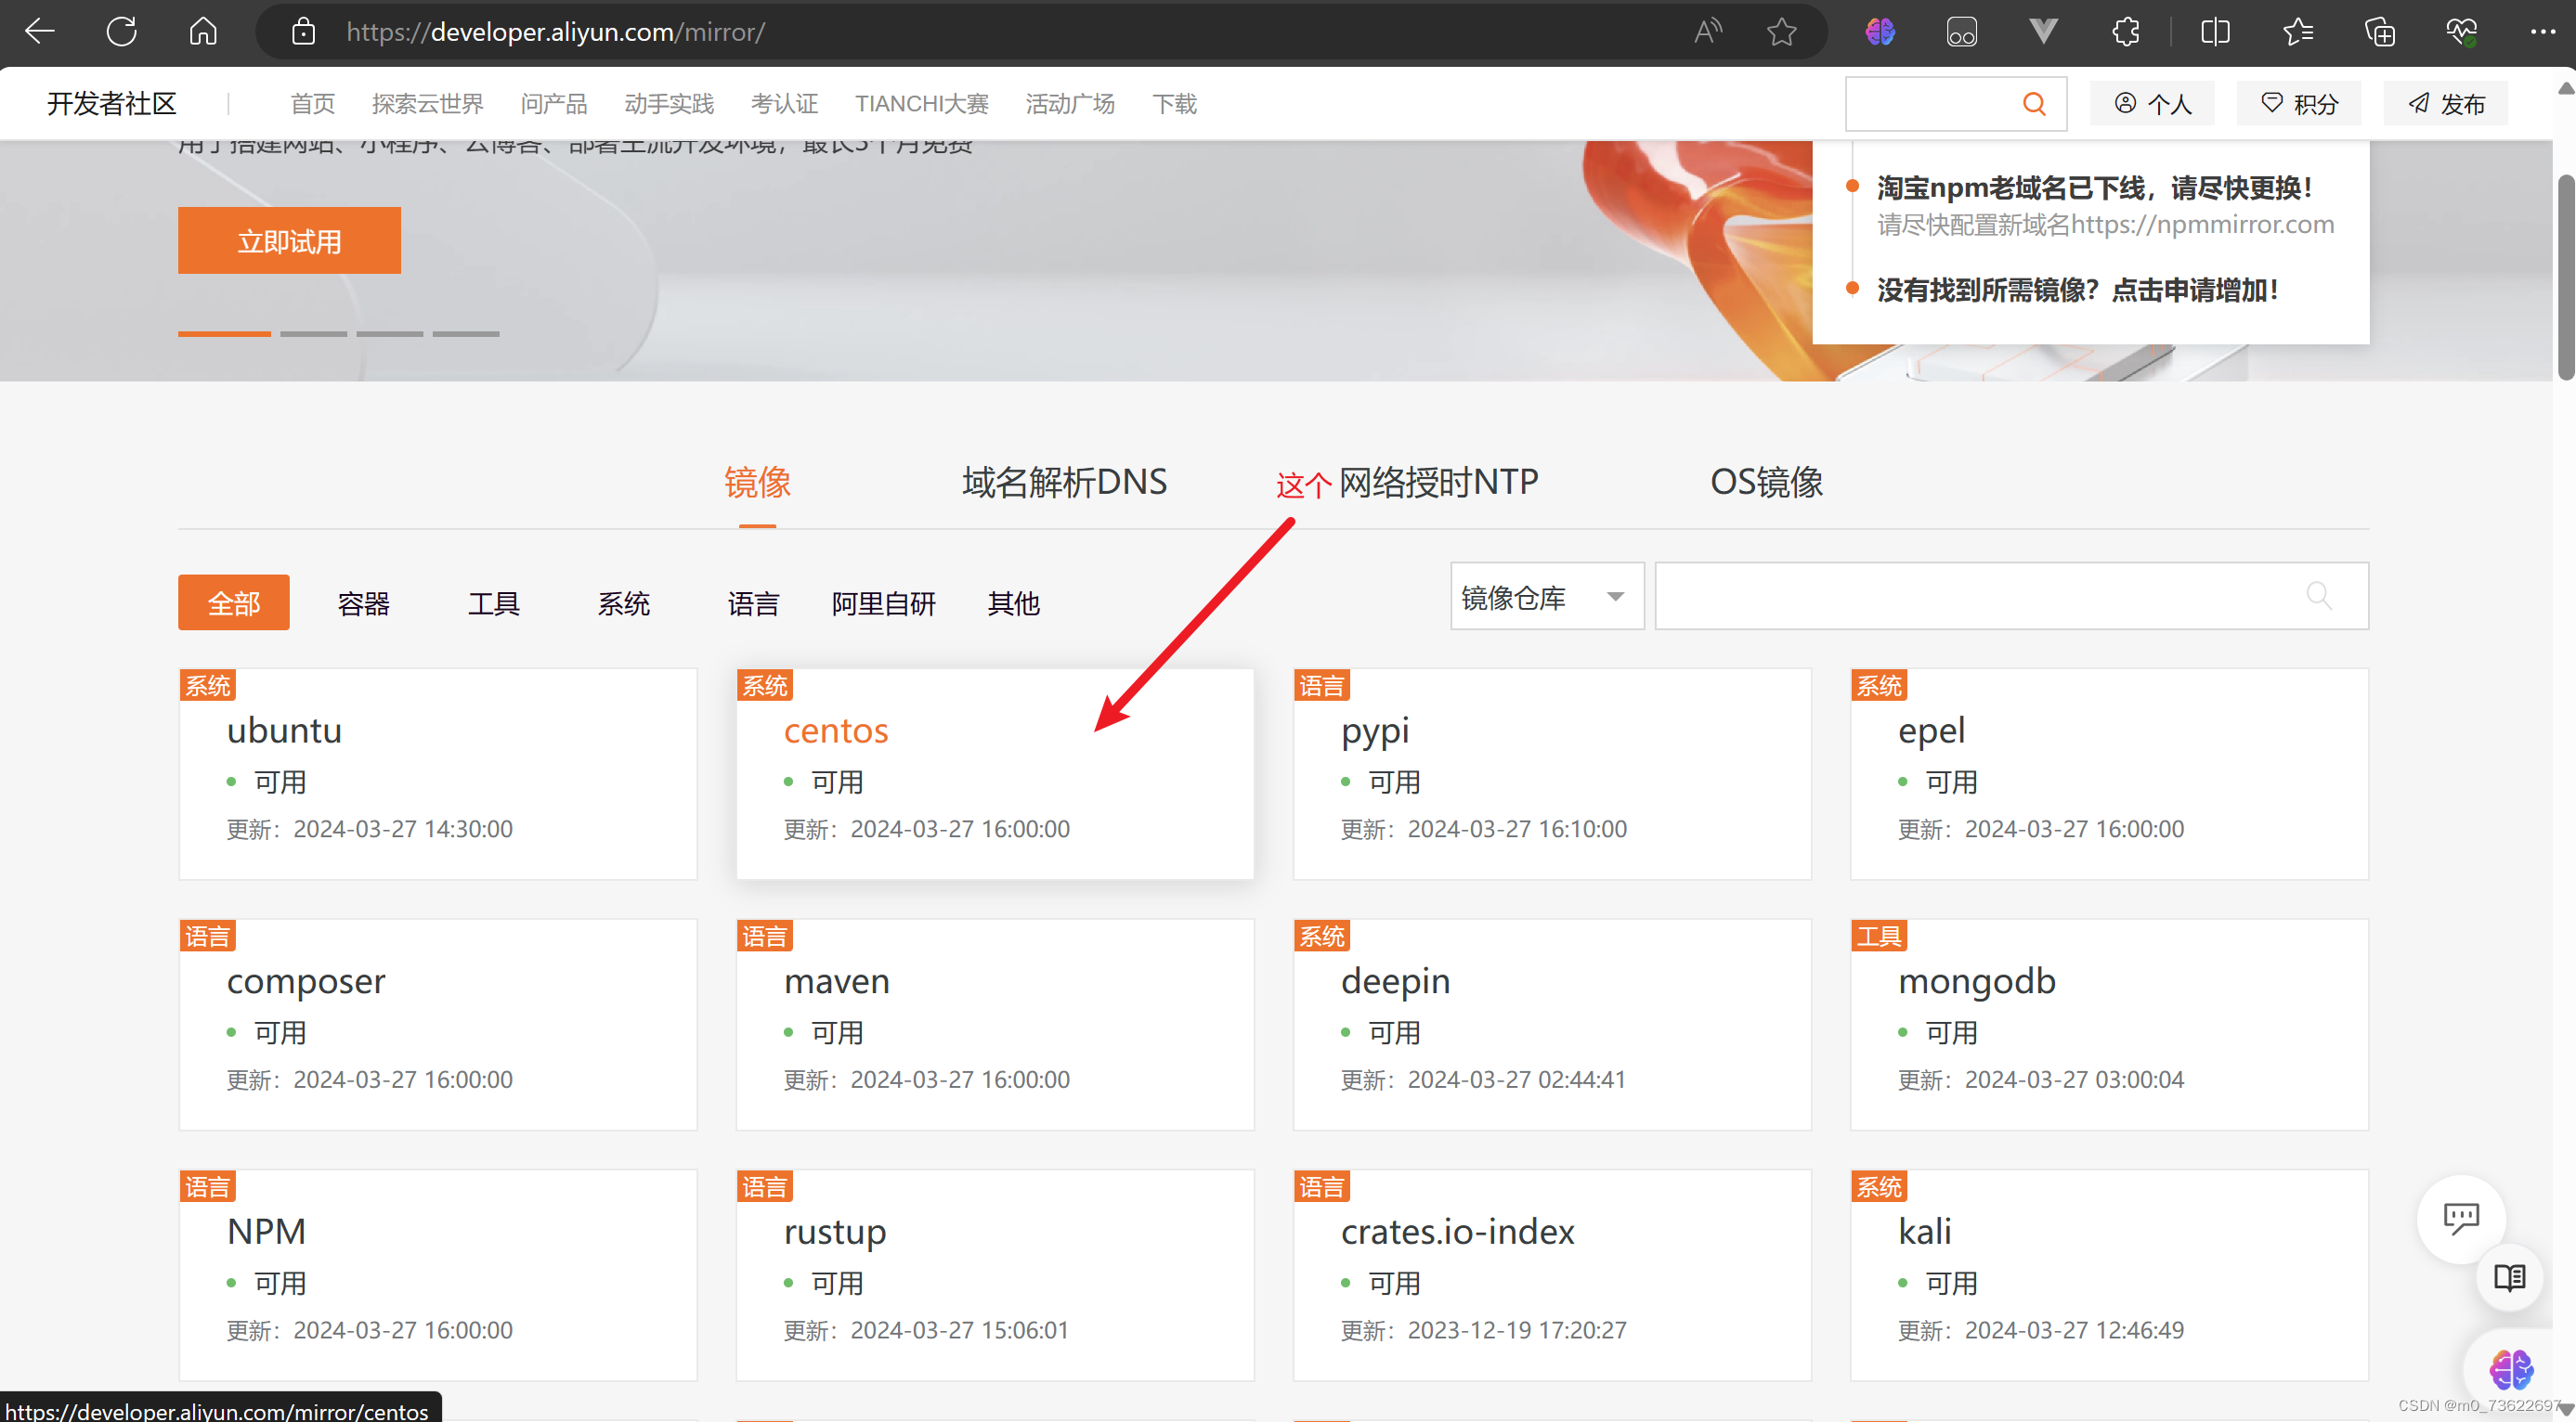Image resolution: width=2576 pixels, height=1422 pixels.
Task: Select the 阿里自研 category filter
Action: (883, 603)
